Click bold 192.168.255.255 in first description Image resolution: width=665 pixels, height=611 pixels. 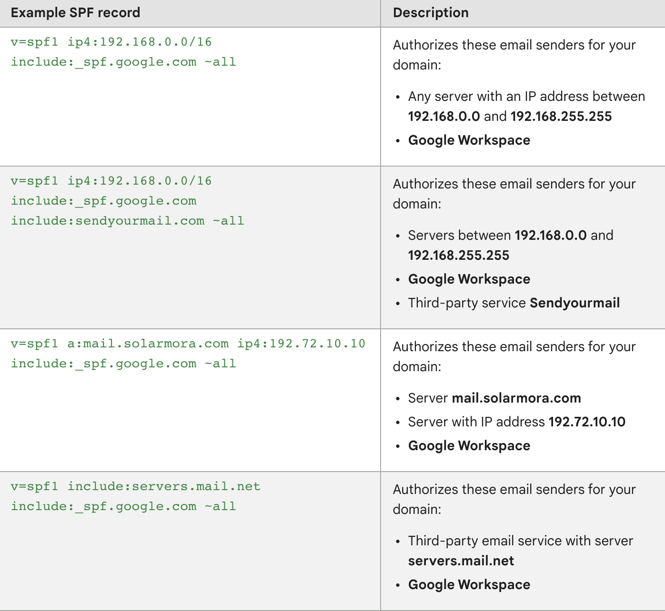tap(561, 117)
